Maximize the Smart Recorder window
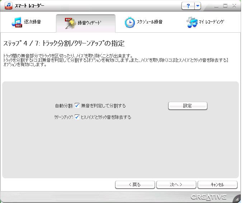This screenshot has width=245, height=203. 225,6
